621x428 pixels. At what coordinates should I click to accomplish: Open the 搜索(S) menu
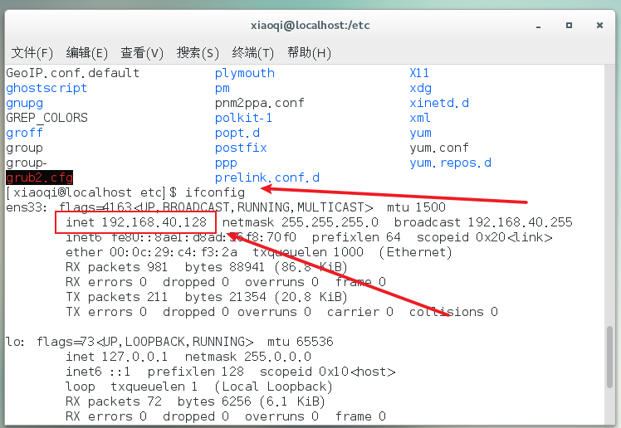tap(198, 52)
